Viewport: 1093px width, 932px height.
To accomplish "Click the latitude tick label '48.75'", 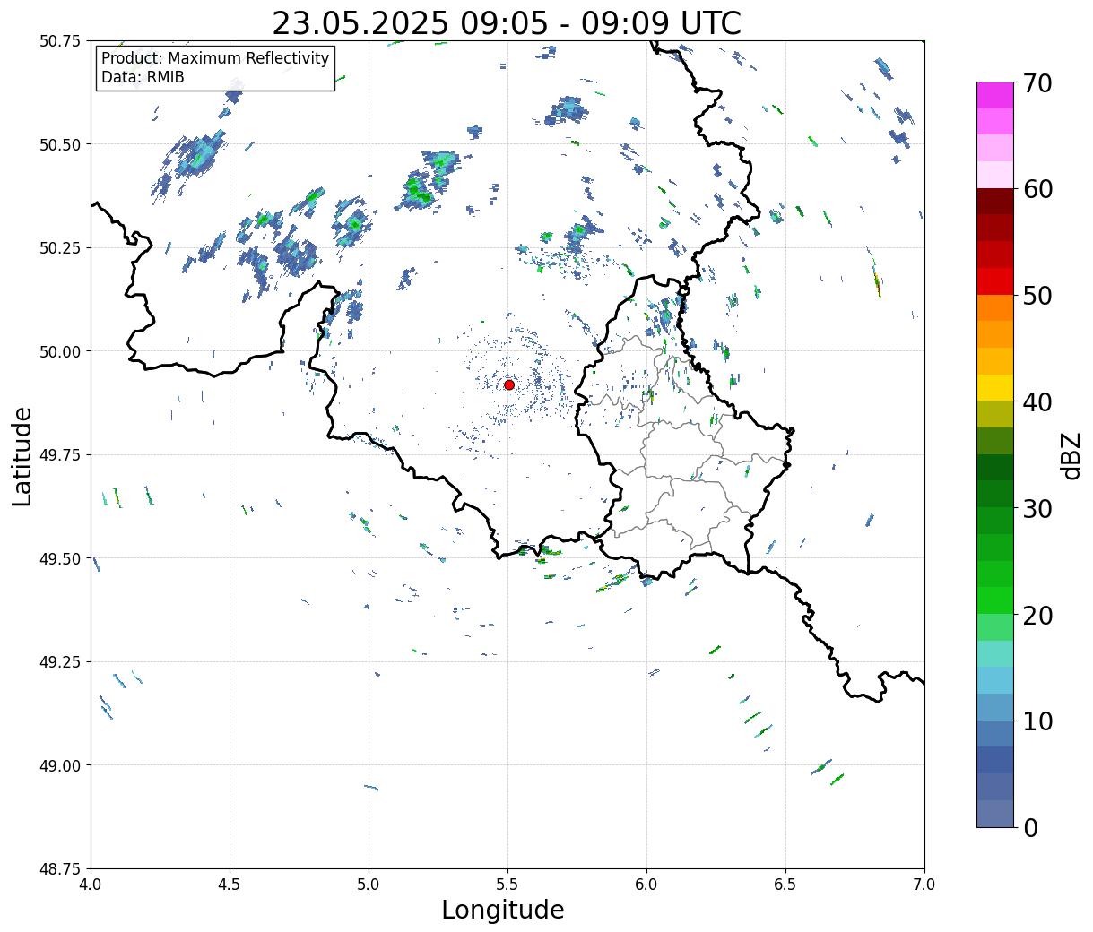I will (59, 869).
